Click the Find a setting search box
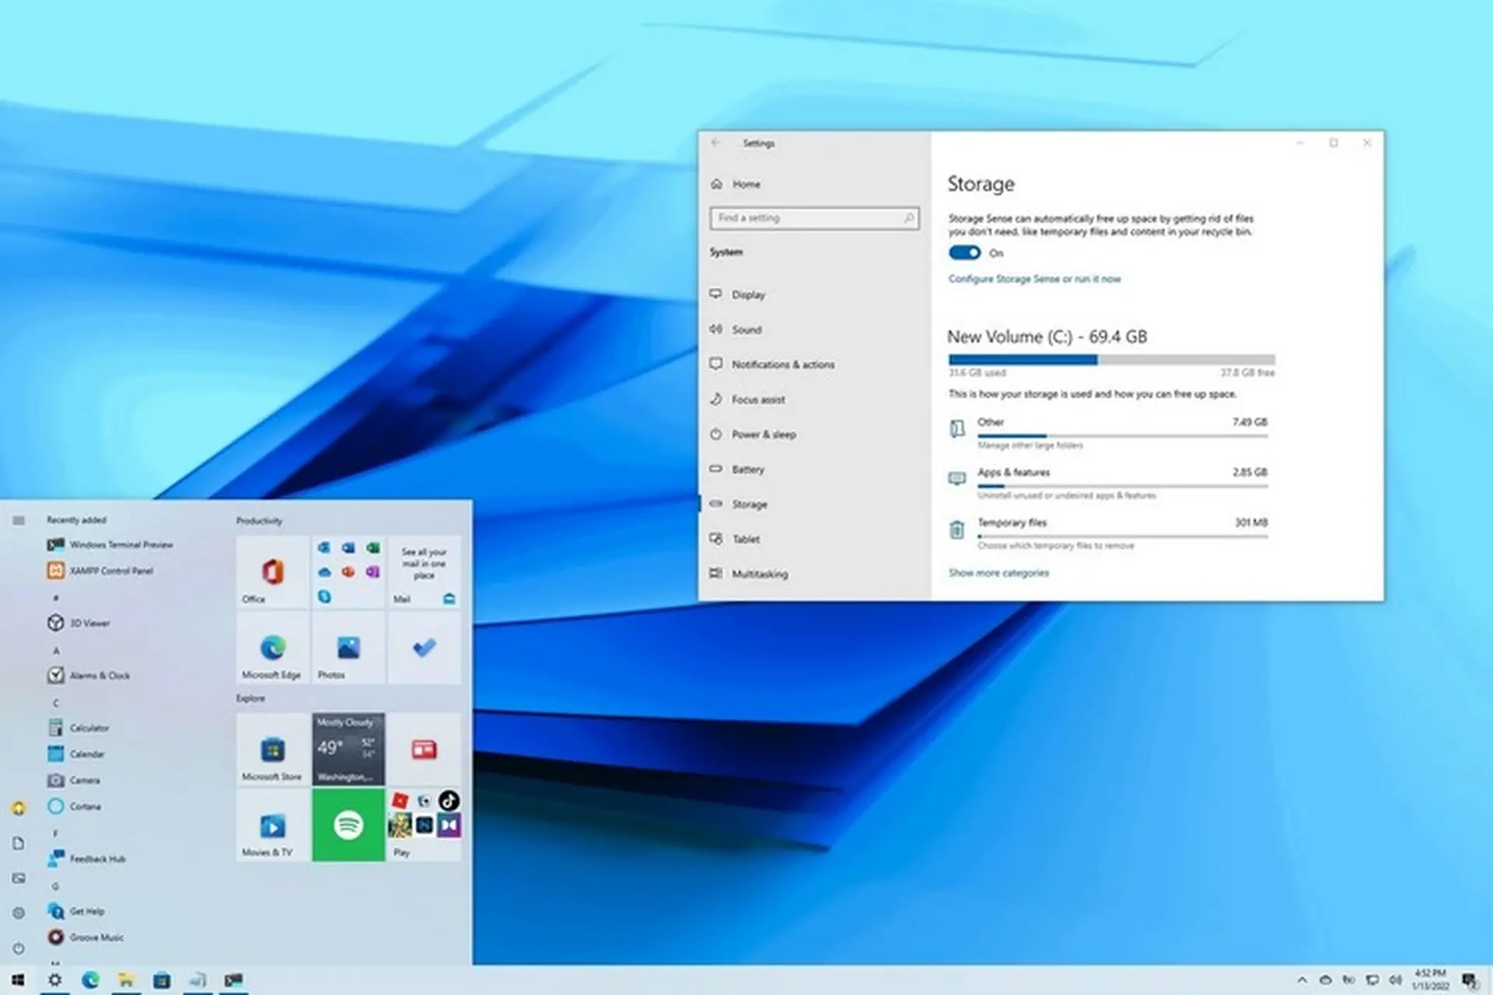 [813, 218]
